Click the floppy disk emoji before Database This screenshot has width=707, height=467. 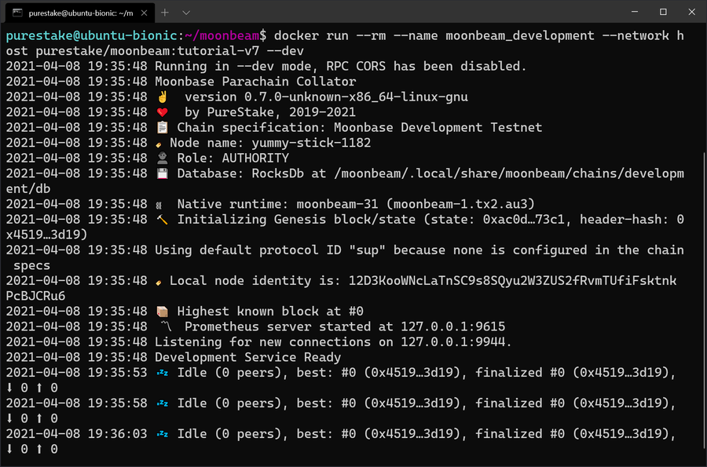pos(163,173)
